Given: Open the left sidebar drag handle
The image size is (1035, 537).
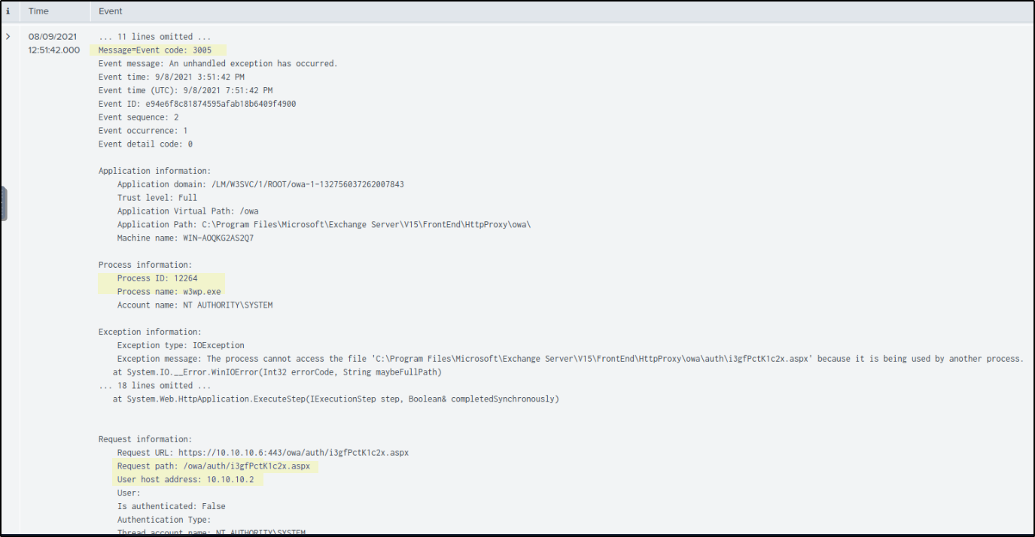Looking at the screenshot, I should (x=4, y=204).
